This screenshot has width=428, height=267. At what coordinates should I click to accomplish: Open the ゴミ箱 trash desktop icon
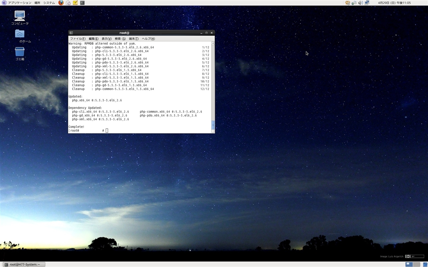coord(20,52)
